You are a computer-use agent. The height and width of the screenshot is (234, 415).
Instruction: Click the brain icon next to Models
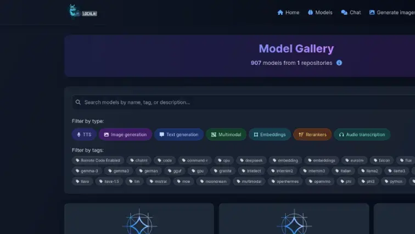tap(310, 12)
